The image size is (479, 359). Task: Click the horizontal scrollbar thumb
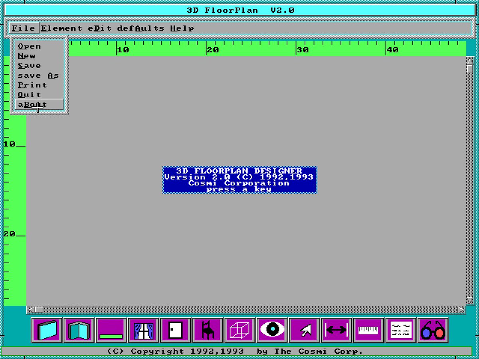(x=39, y=310)
